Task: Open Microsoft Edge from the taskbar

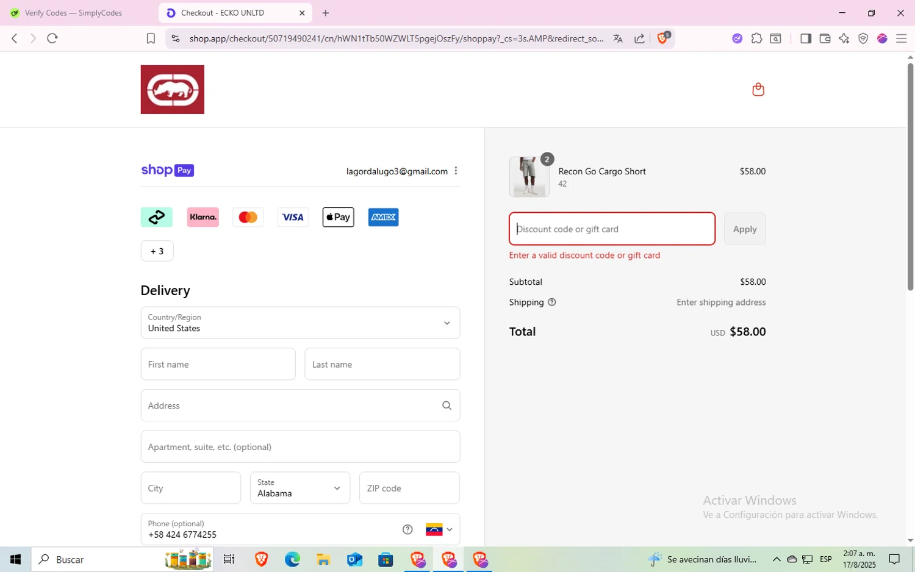Action: click(292, 559)
